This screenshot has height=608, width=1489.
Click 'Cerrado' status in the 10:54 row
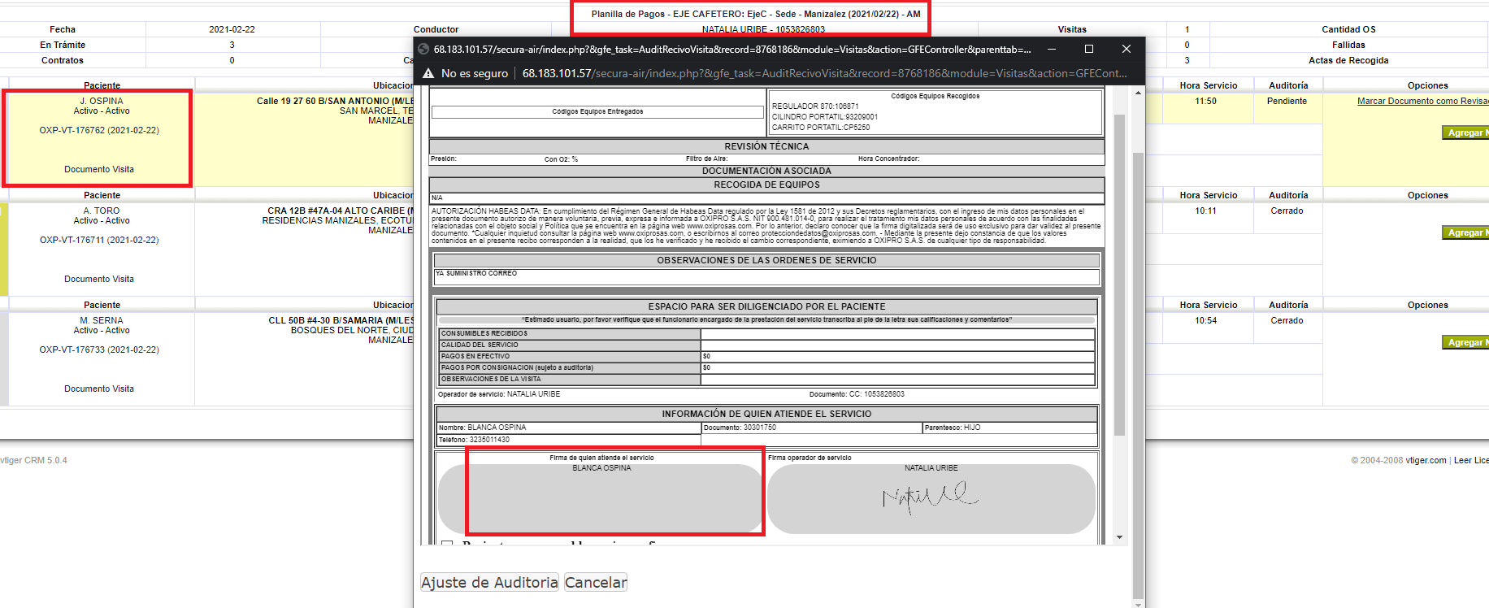pos(1287,320)
